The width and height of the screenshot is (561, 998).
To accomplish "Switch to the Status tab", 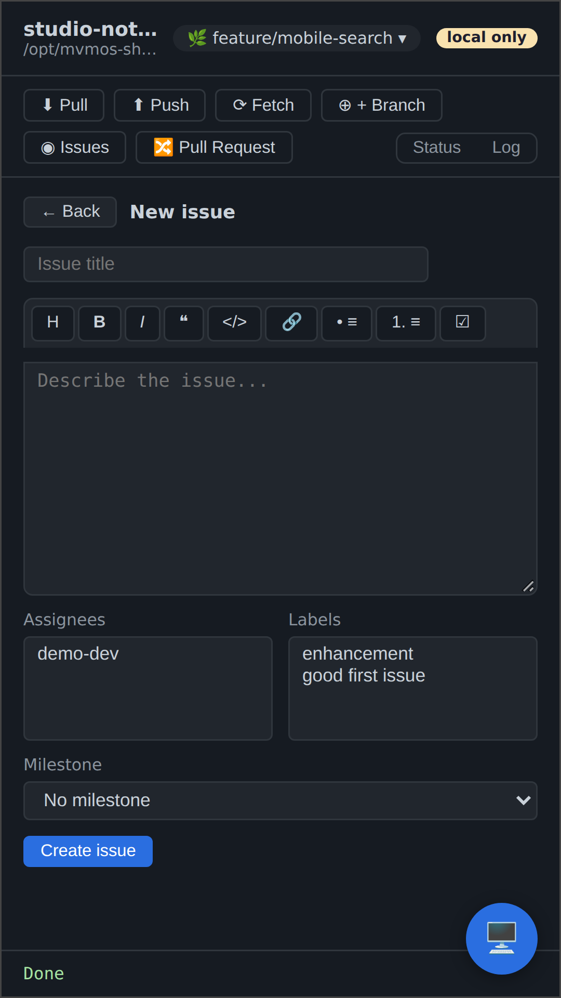I will click(x=437, y=148).
